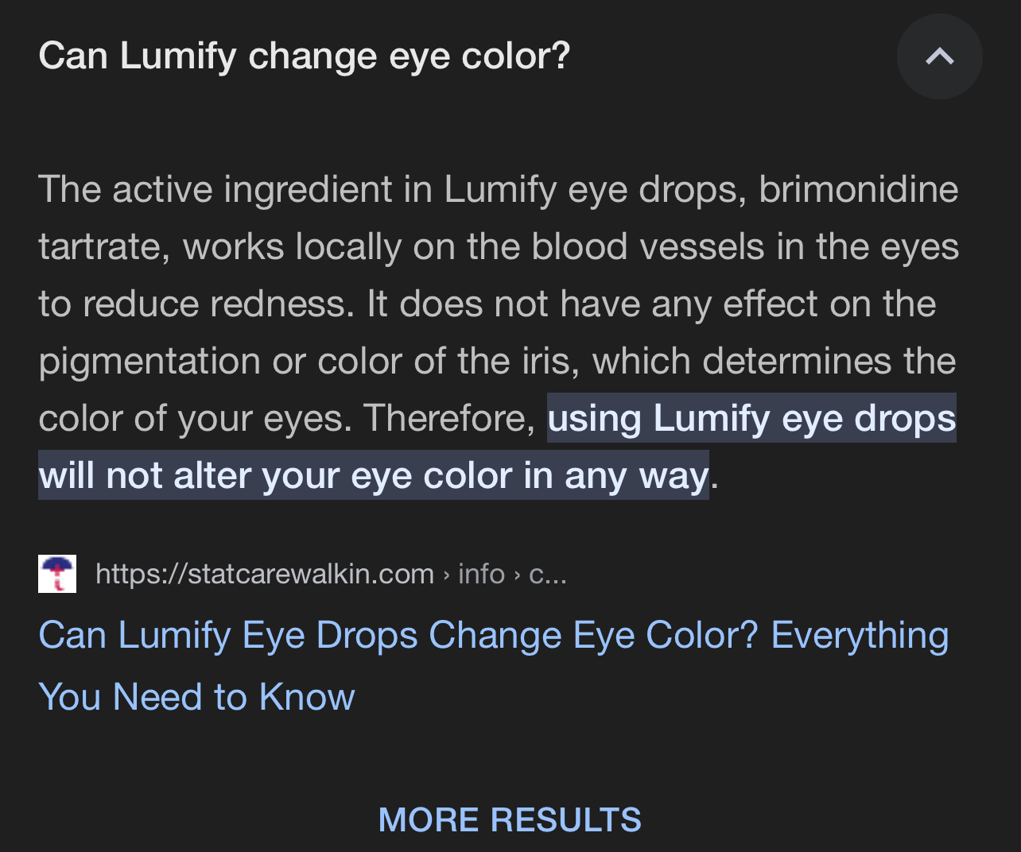This screenshot has height=852, width=1021.
Task: Open 'Can Lumify Eye Drops Change Eye Color?' link
Action: coord(398,636)
